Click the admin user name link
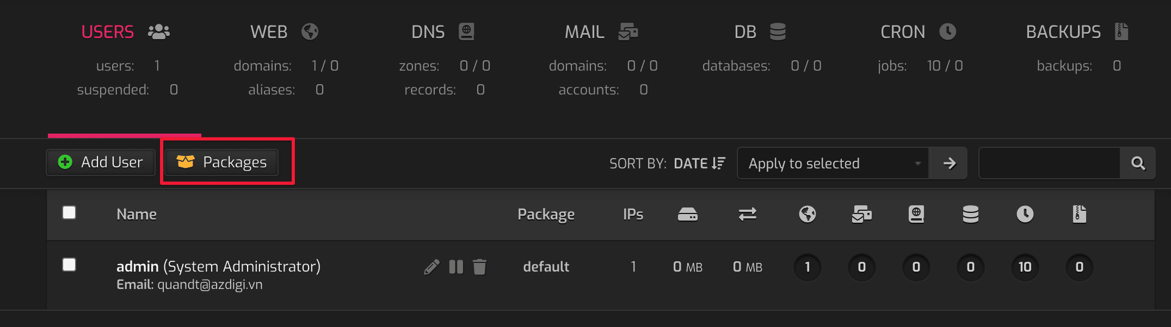 [x=137, y=266]
